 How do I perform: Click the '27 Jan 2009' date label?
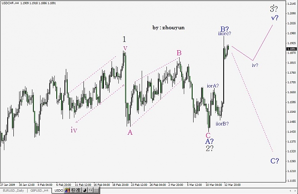pos(8,184)
